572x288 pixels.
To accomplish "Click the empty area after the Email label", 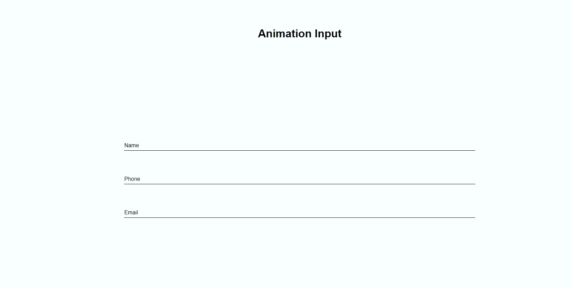I will click(307, 213).
